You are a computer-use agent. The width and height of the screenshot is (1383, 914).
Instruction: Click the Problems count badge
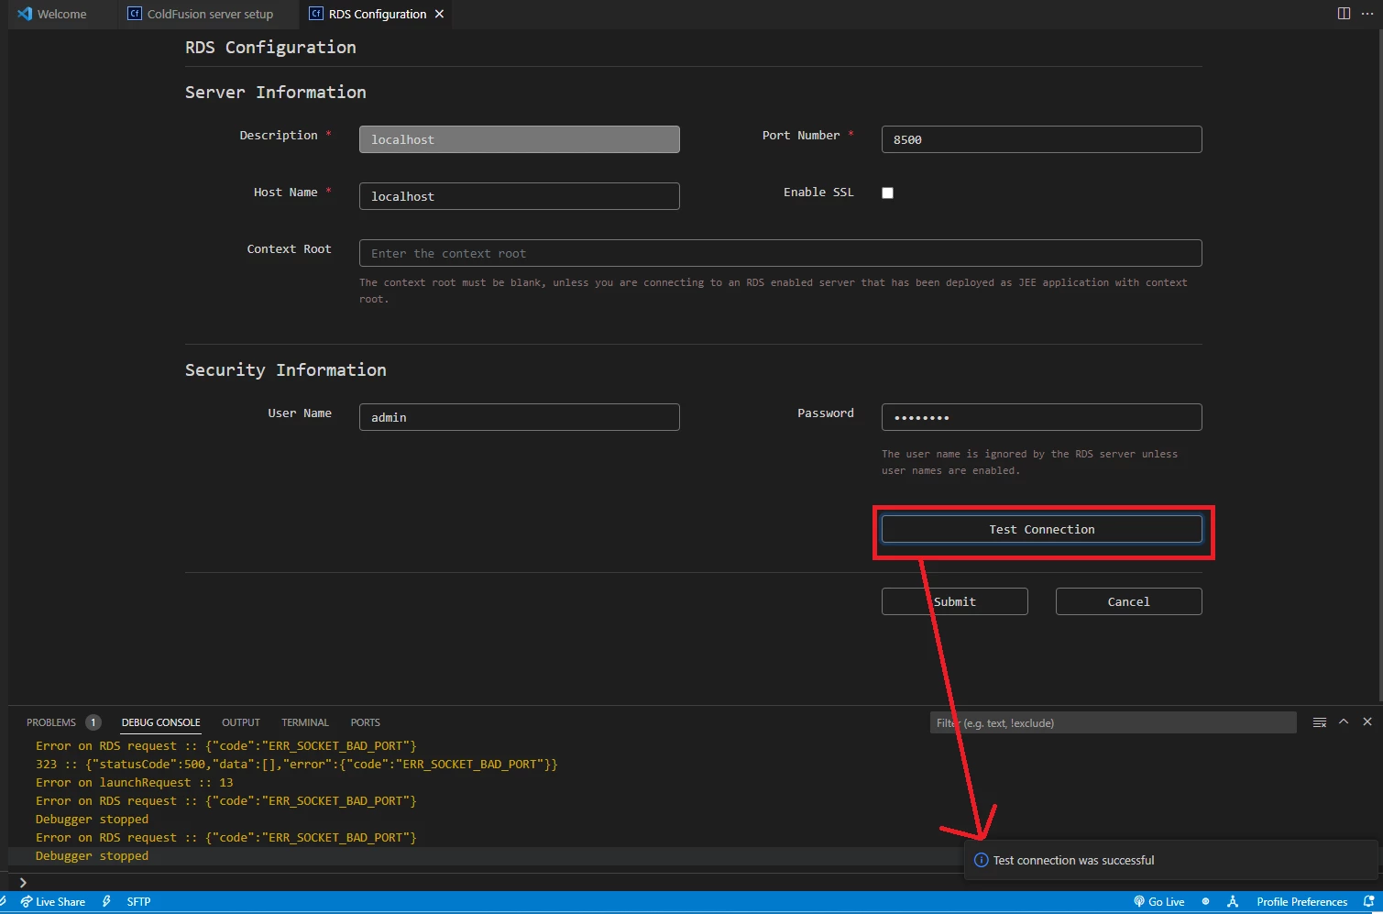93,722
